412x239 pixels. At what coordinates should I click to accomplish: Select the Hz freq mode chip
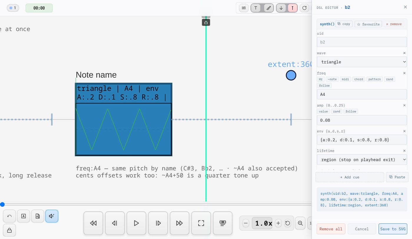pos(320,79)
